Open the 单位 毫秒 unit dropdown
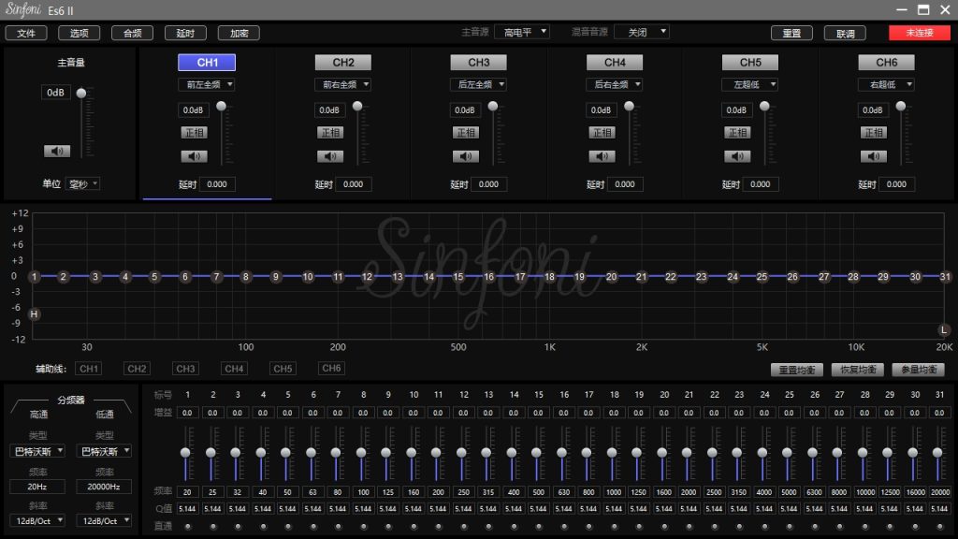This screenshot has height=539, width=958. (82, 184)
